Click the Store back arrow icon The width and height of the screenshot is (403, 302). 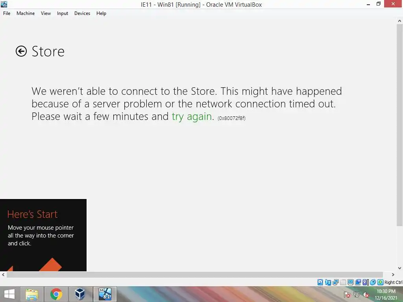click(x=21, y=51)
